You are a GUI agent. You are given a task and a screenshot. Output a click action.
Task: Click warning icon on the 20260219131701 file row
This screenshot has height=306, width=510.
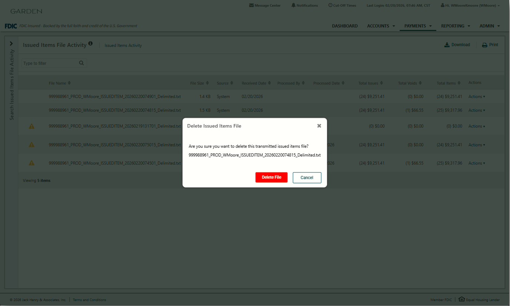click(32, 126)
